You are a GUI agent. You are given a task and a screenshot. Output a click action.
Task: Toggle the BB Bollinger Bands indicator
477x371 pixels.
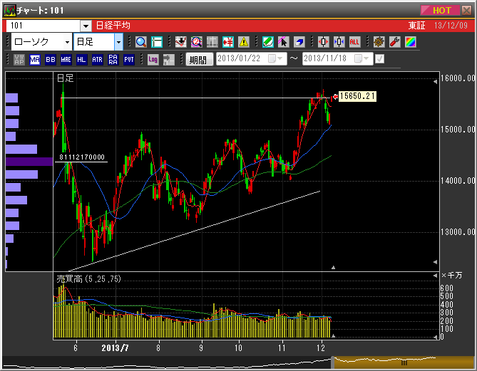click(x=50, y=60)
